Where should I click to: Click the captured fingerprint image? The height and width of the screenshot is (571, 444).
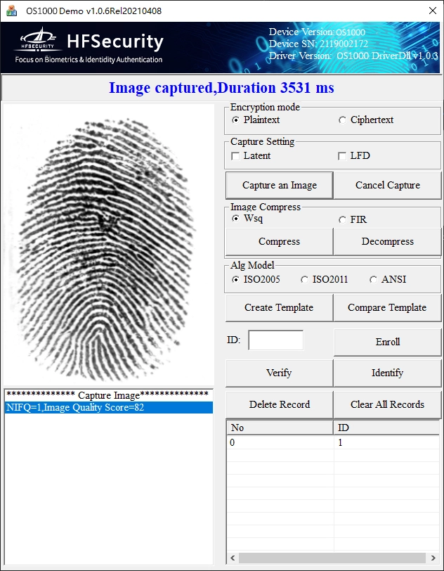pos(108,243)
